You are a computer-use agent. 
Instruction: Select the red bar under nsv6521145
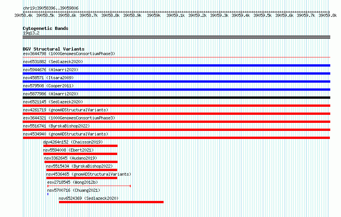point(176,106)
